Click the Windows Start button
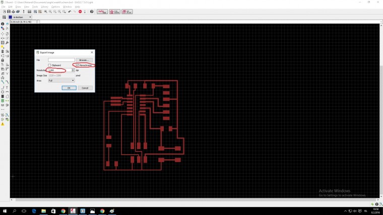Image resolution: width=383 pixels, height=215 pixels. pyautogui.click(x=5, y=211)
